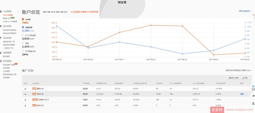Viewport: 255px width, 113px height.
Task: Sort table by 点击数 column header
Action: 159,83
